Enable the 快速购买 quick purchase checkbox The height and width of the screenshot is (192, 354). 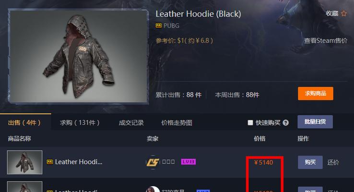(x=250, y=123)
